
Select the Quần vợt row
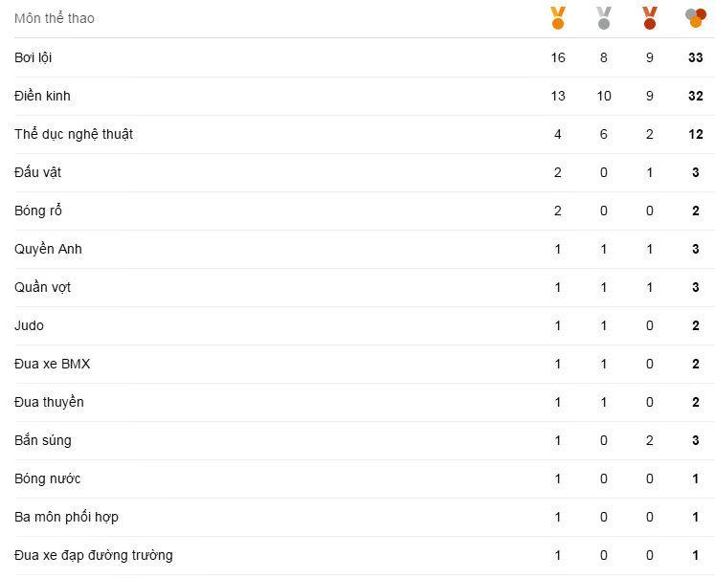click(x=42, y=287)
